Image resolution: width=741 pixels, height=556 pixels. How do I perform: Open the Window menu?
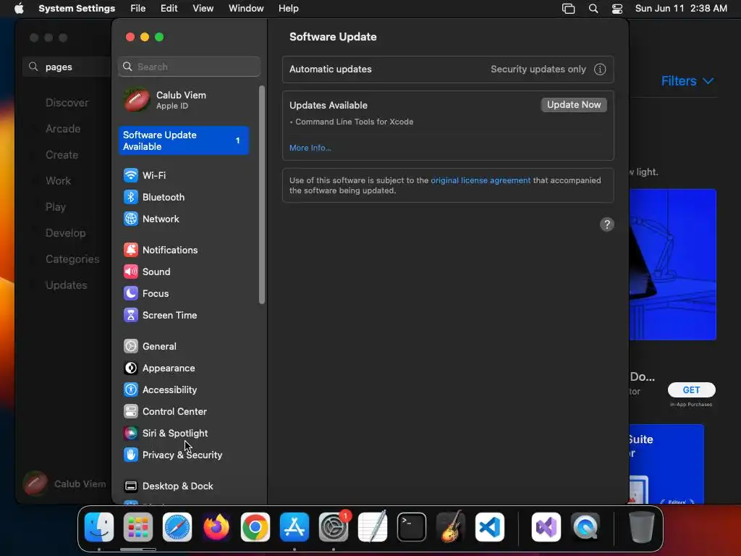click(246, 9)
